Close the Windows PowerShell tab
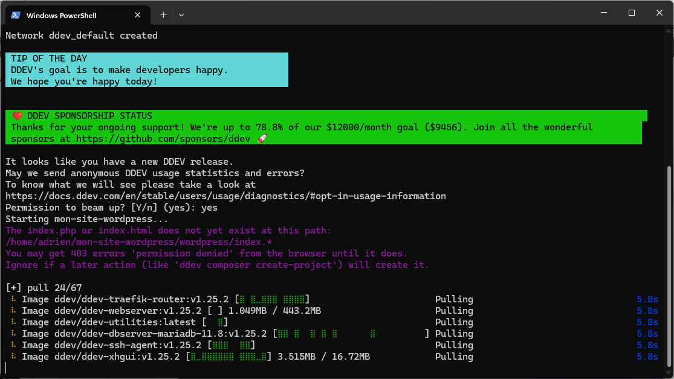The image size is (674, 379). (x=138, y=15)
